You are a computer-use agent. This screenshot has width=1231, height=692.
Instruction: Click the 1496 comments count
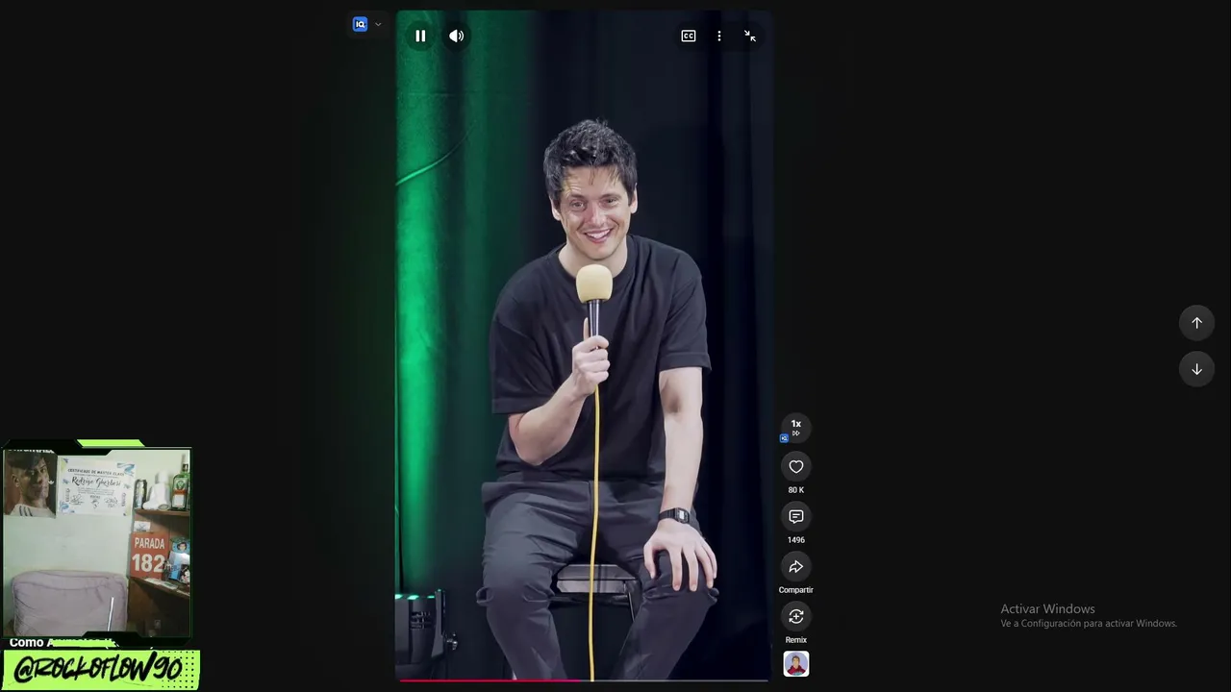[796, 540]
